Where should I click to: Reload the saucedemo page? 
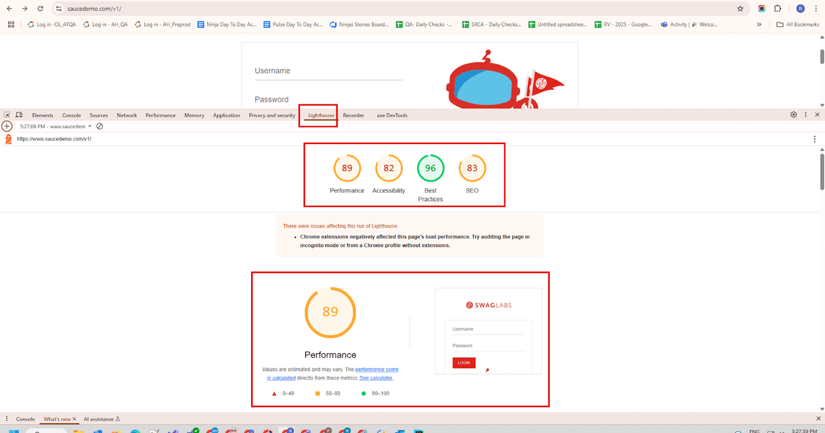point(40,9)
